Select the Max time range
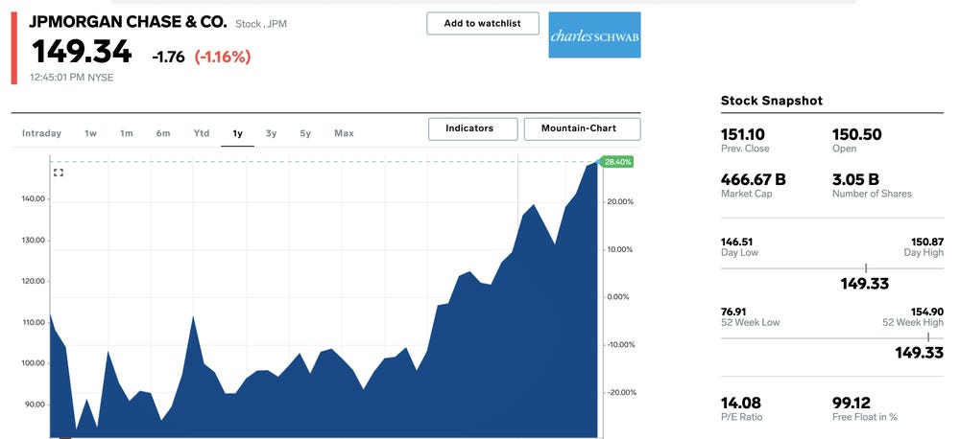 pos(344,133)
